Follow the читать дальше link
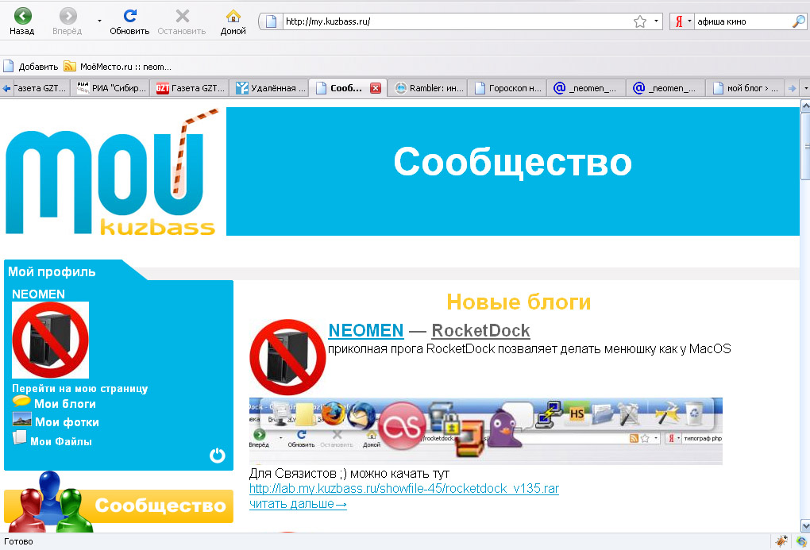Screen dimensions: 810x550 [298, 504]
